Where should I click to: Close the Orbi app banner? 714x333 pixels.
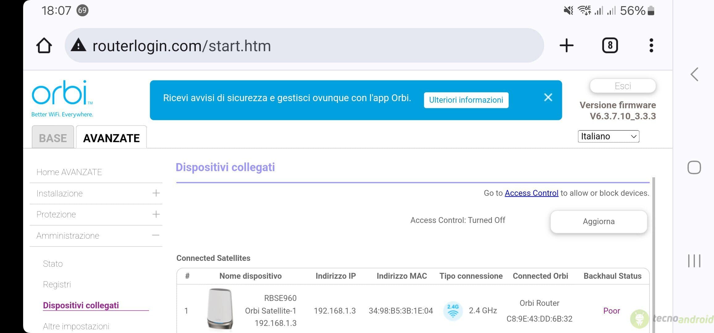548,97
